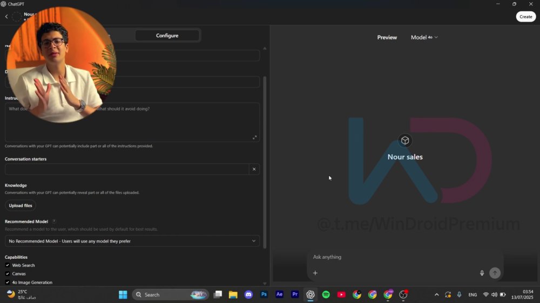The width and height of the screenshot is (540, 303).
Task: Click the scroll up arrow in panel
Action: coord(265,48)
